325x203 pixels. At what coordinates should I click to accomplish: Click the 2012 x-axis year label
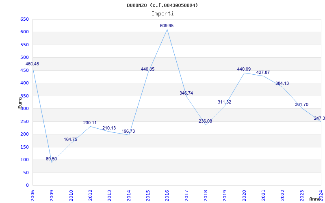[90, 196]
